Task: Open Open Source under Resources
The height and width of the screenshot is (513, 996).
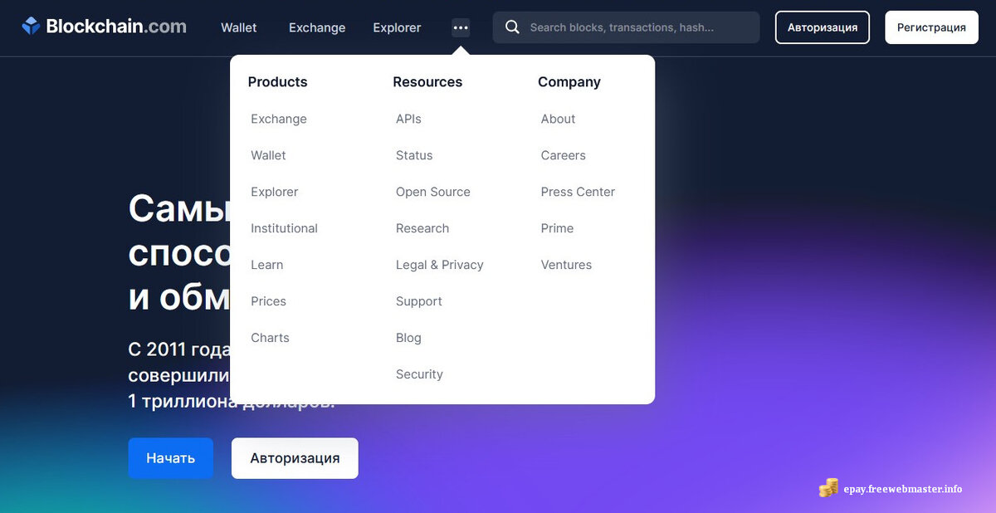Action: [x=433, y=192]
